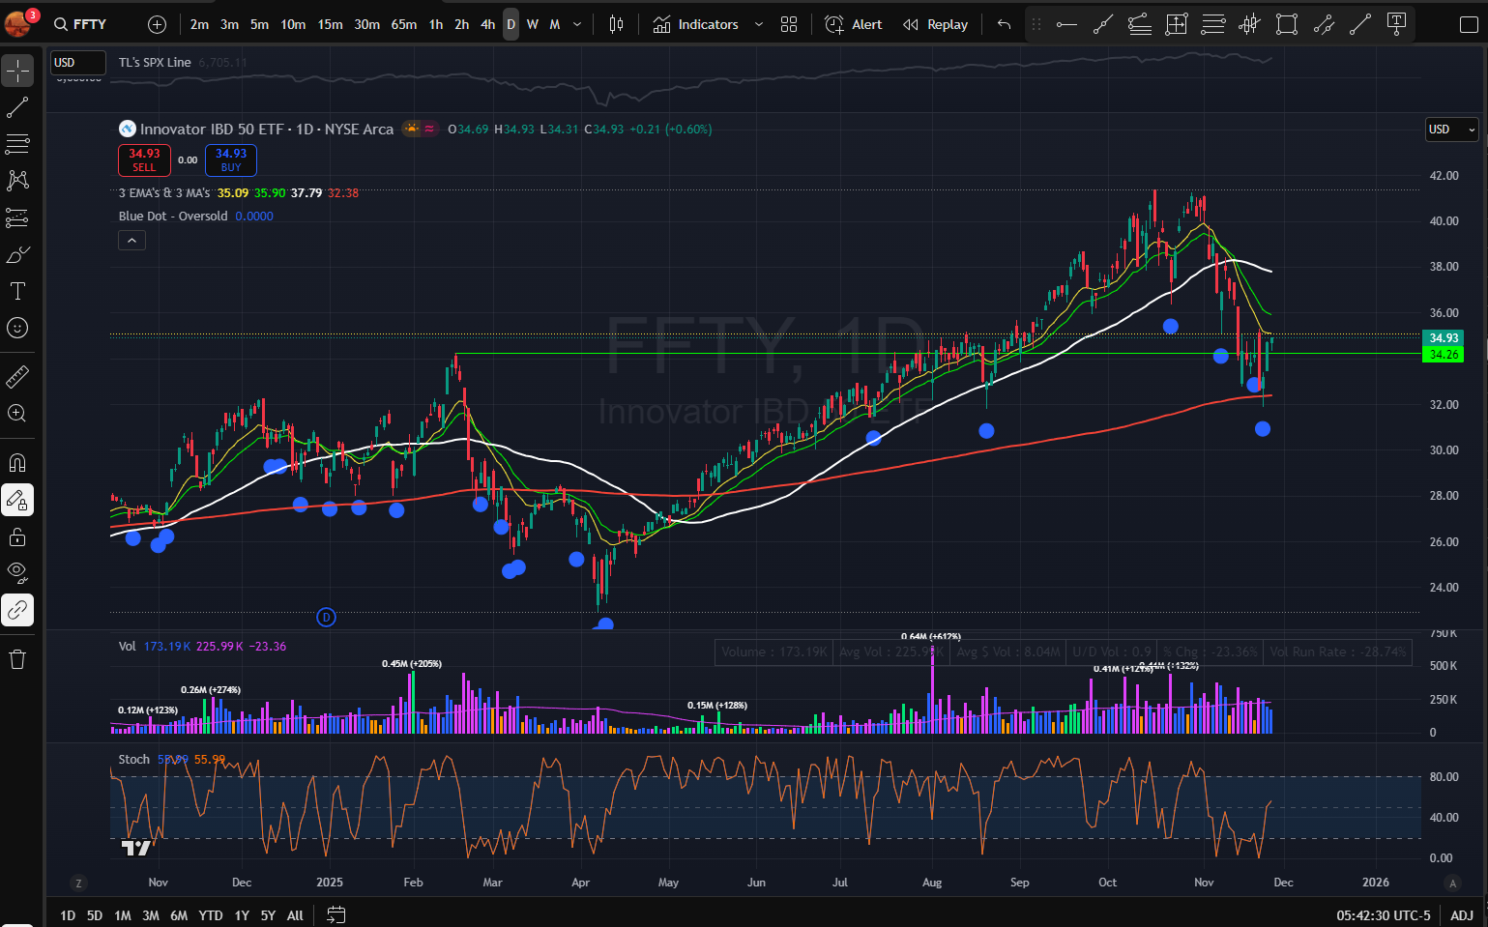The width and height of the screenshot is (1488, 927).
Task: Select the 3M date range
Action: click(x=151, y=915)
